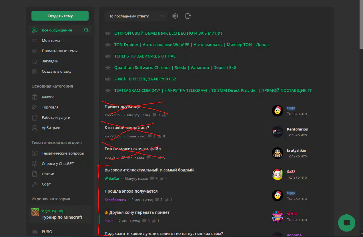Open Прочитанные темы section
The image size is (363, 237).
tap(59, 51)
